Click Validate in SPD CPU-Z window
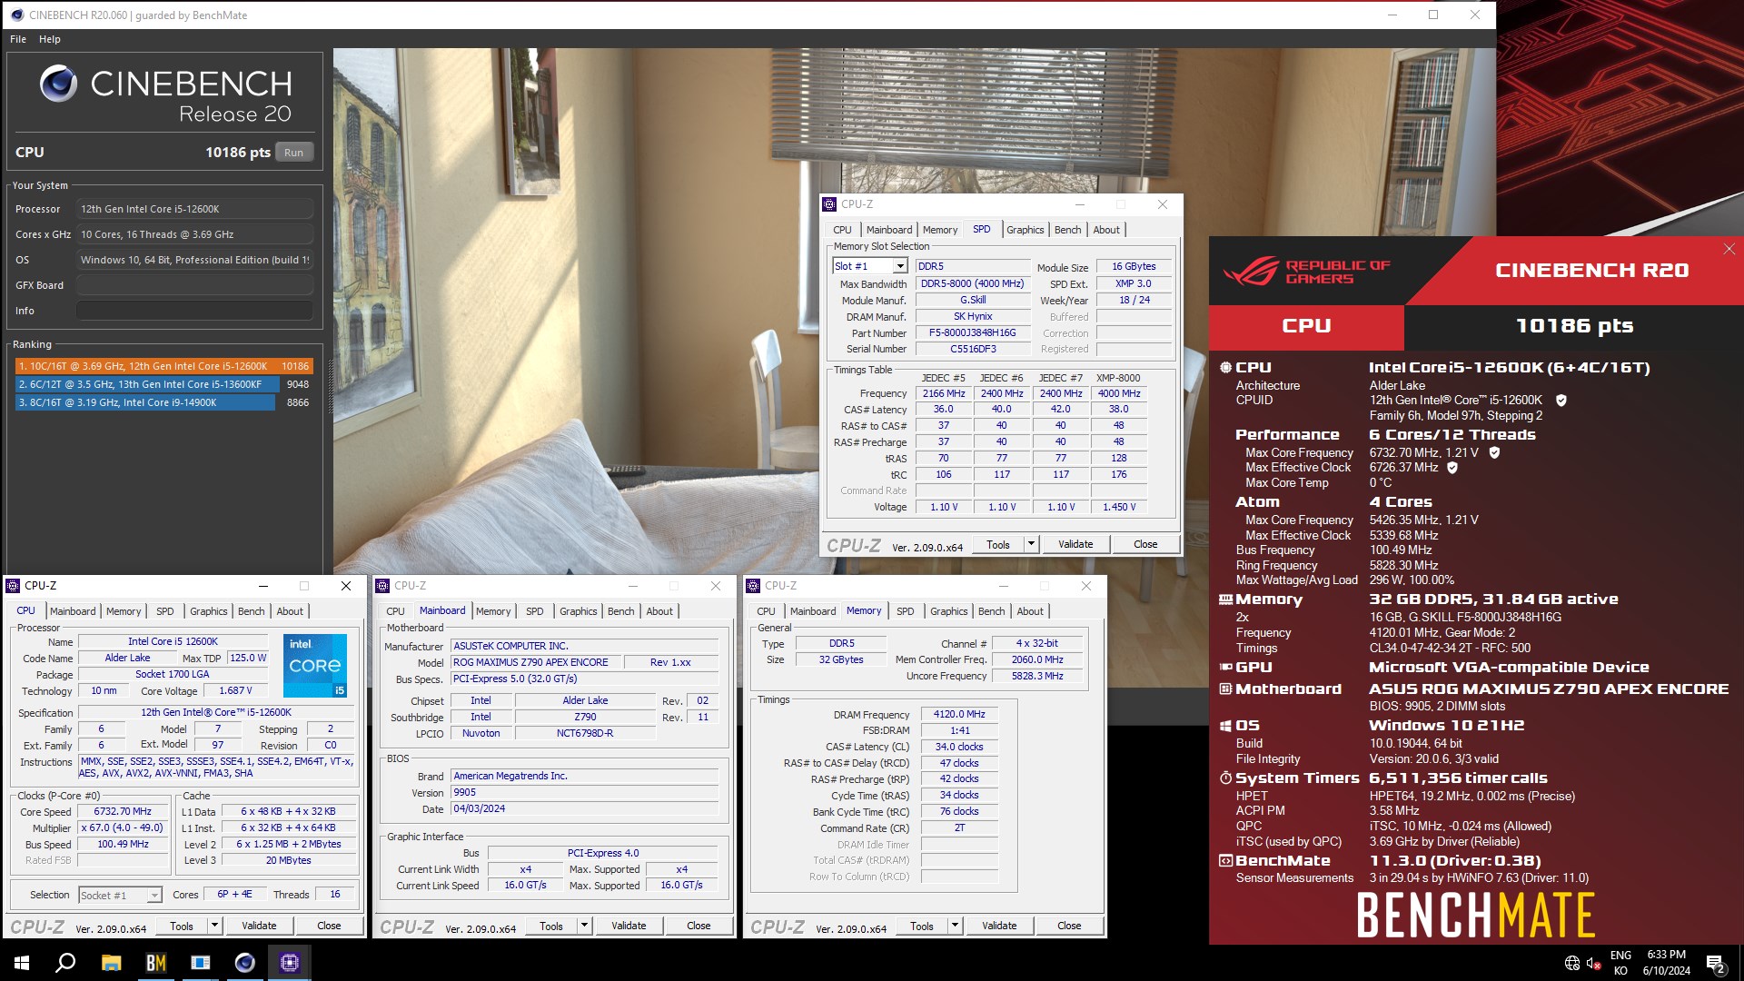1744x981 pixels. [x=1075, y=544]
